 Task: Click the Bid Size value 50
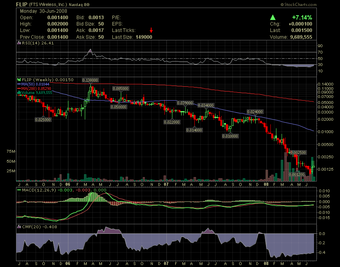[x=101, y=24]
